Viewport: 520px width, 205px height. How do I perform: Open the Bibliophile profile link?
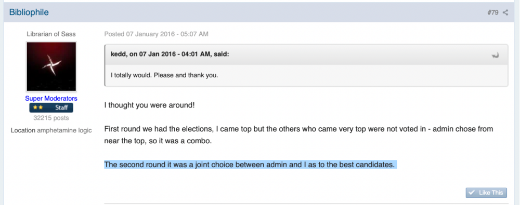pos(29,12)
